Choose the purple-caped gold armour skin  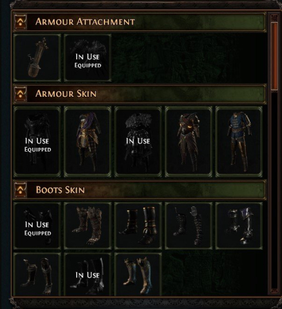[x=88, y=141]
